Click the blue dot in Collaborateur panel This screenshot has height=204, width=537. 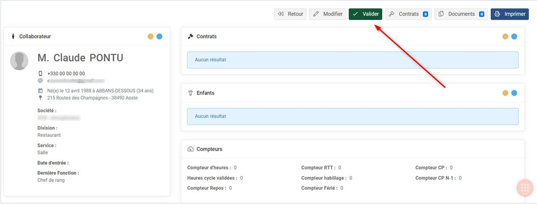159,36
